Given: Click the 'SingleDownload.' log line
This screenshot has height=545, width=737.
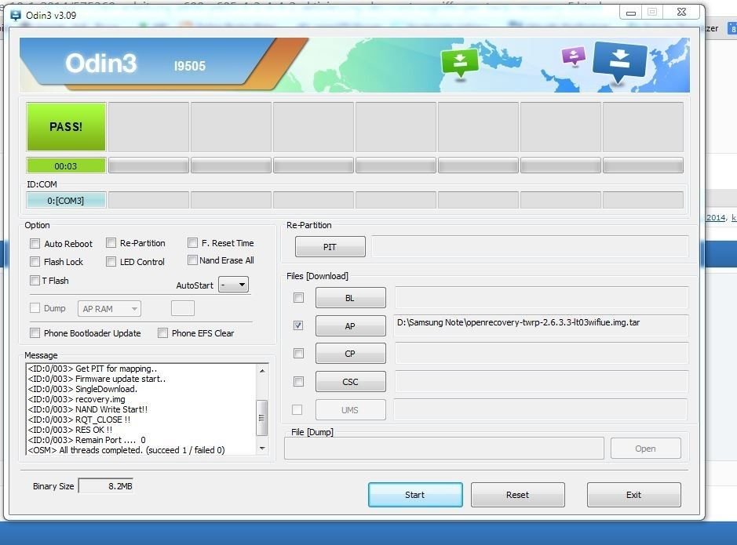Looking at the screenshot, I should (x=82, y=389).
